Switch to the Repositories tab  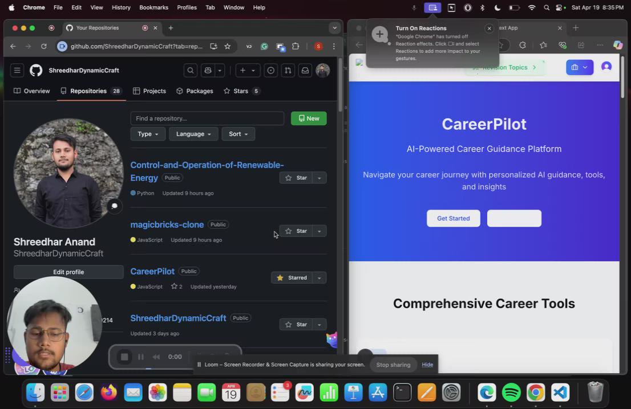[x=91, y=91]
